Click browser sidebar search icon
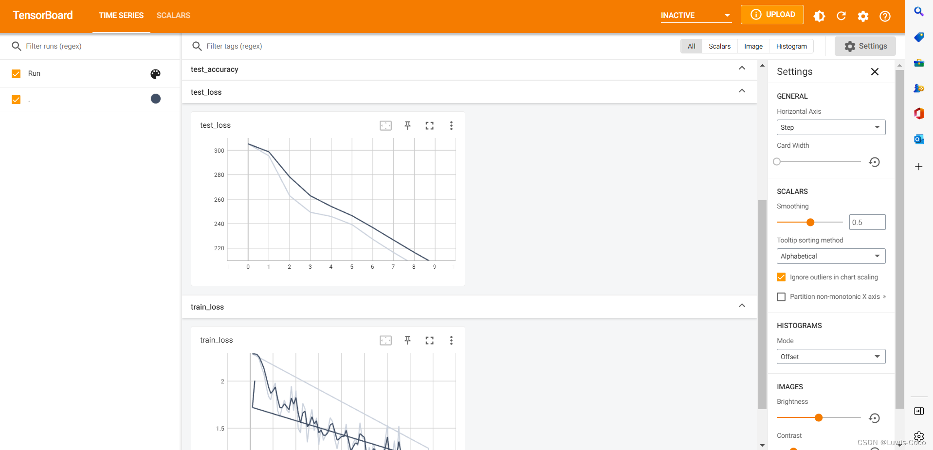The width and height of the screenshot is (933, 450). (x=919, y=11)
